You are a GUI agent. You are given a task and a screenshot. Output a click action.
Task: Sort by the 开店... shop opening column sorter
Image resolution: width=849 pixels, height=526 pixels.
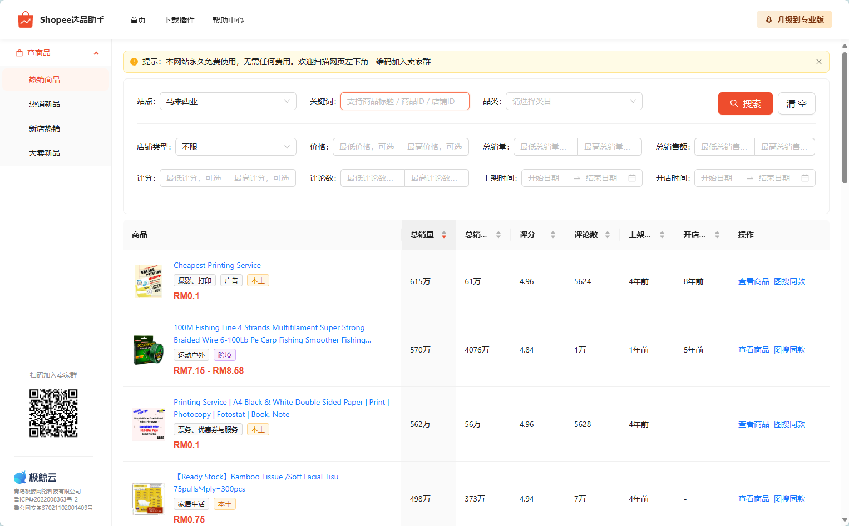717,235
